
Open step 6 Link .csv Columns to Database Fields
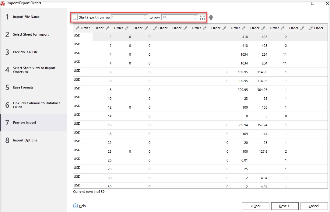pos(33,105)
